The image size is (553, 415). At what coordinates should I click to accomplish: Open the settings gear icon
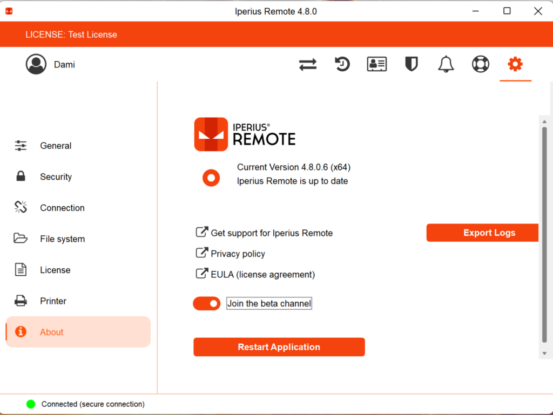pos(515,64)
